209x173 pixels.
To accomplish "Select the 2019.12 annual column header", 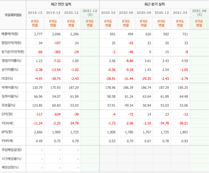I will pyautogui.click(x=53, y=13).
